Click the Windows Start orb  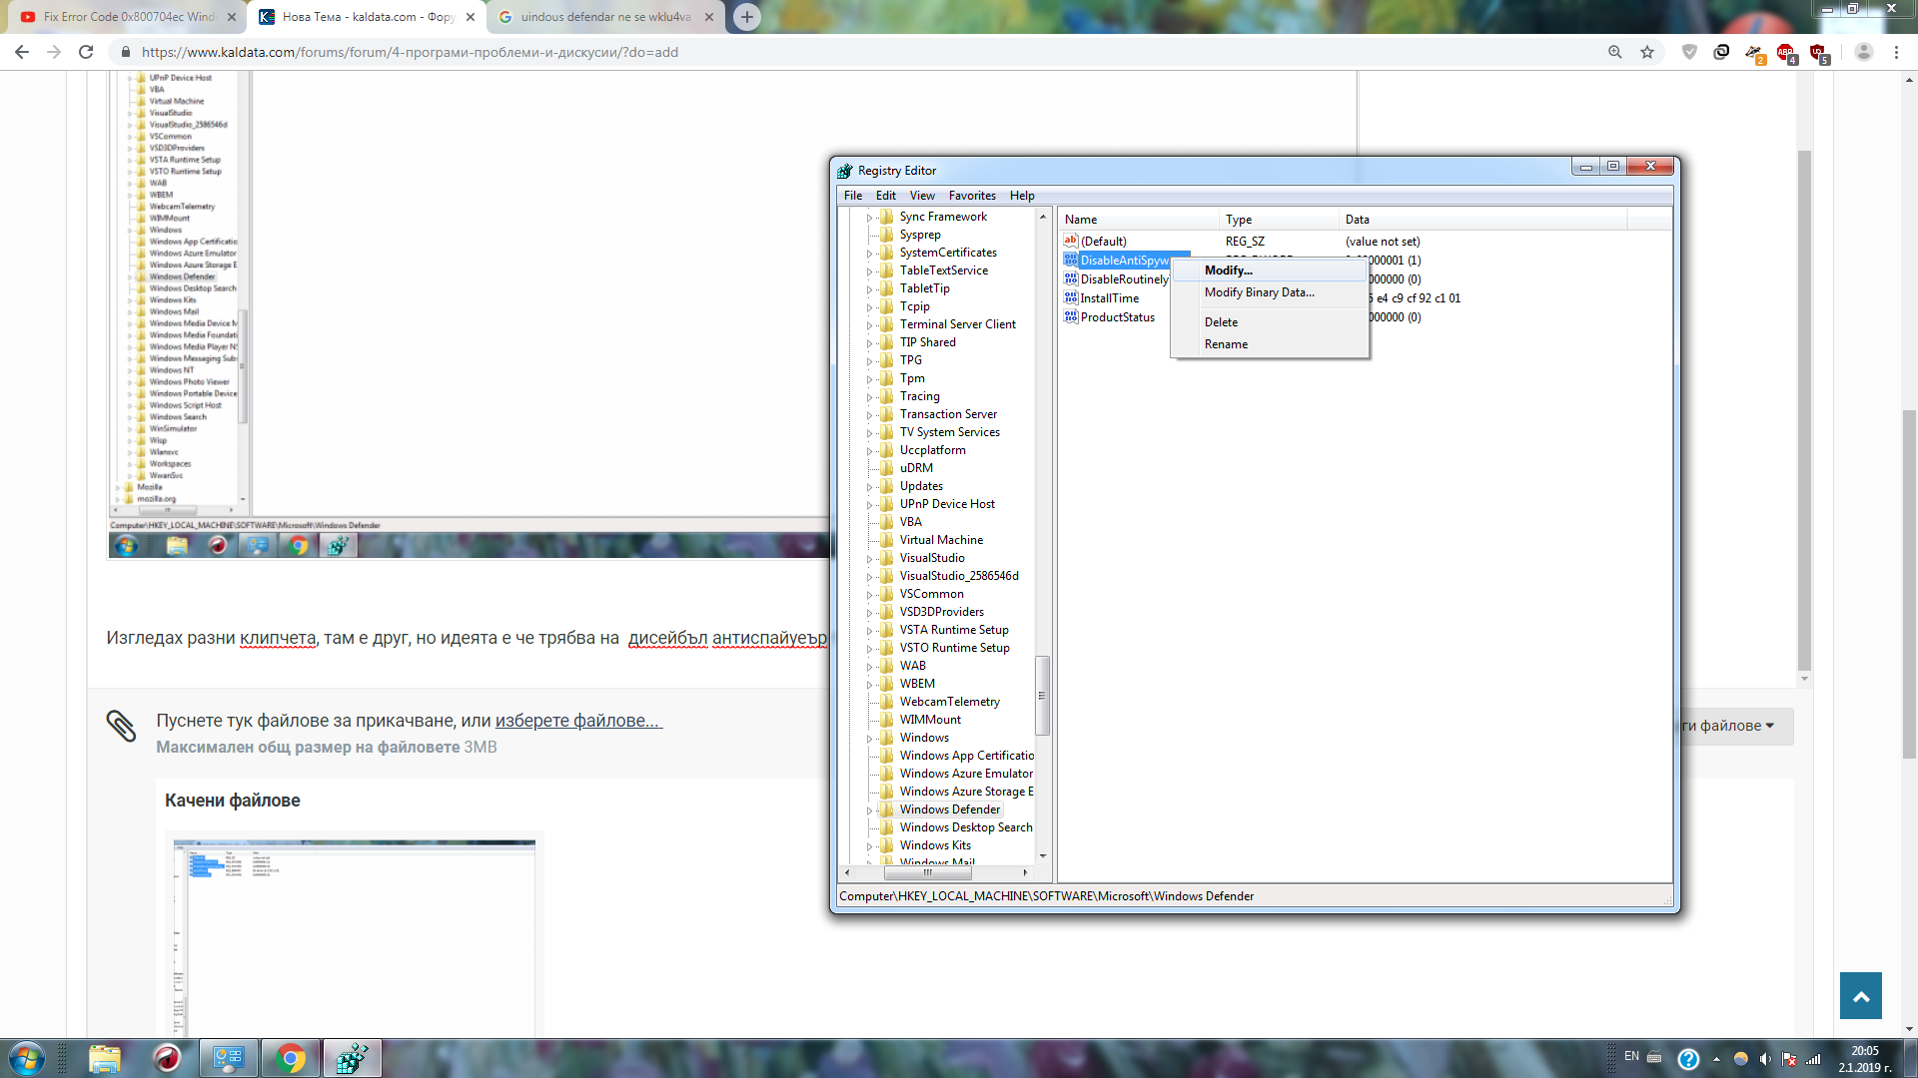click(26, 1059)
